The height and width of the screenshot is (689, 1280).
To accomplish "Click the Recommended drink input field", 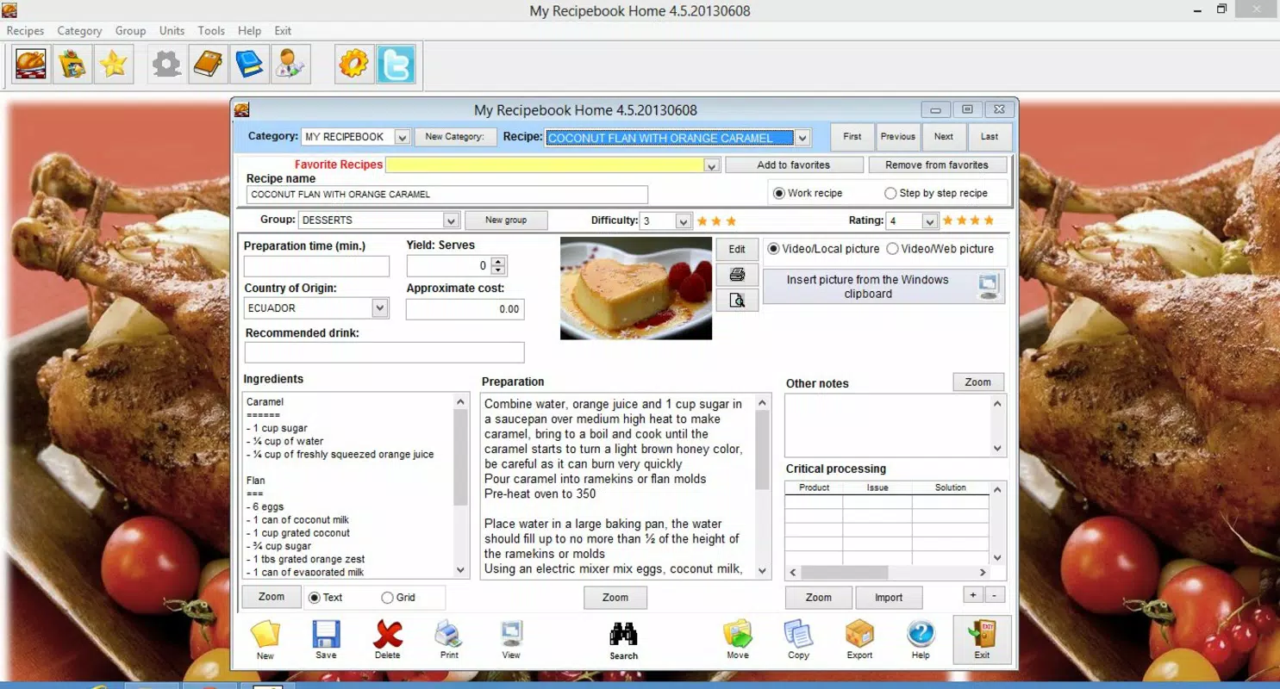I will point(384,352).
